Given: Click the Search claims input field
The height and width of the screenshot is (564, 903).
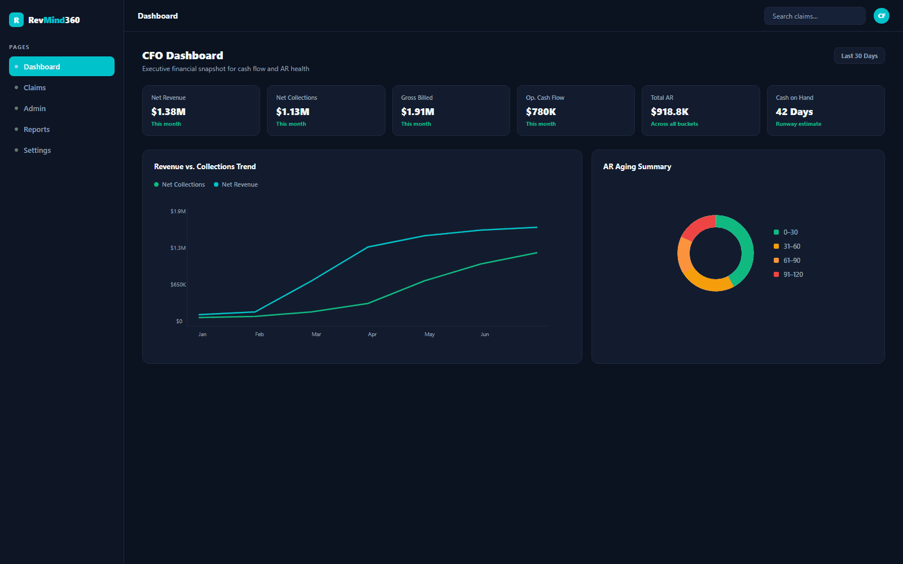Looking at the screenshot, I should [x=814, y=16].
